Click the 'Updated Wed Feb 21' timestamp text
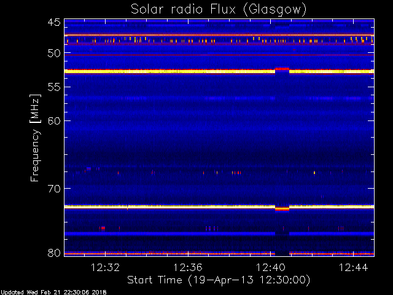Viewport: 393px width, 295px height. (53, 293)
